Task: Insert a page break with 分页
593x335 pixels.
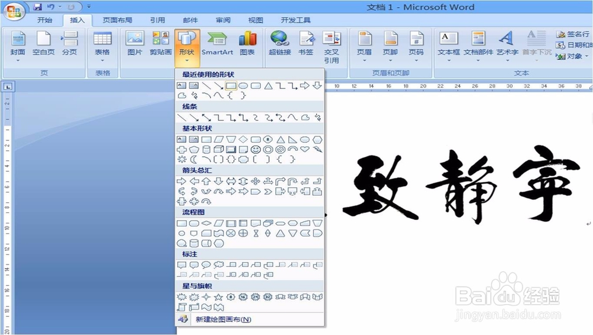Action: point(69,43)
